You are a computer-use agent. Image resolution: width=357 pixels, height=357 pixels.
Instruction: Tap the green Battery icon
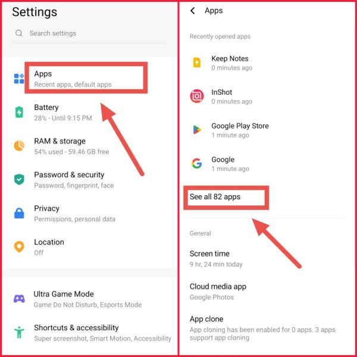pyautogui.click(x=19, y=112)
